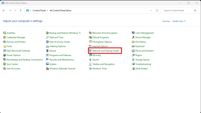Open the Default Programs link

click(100, 37)
